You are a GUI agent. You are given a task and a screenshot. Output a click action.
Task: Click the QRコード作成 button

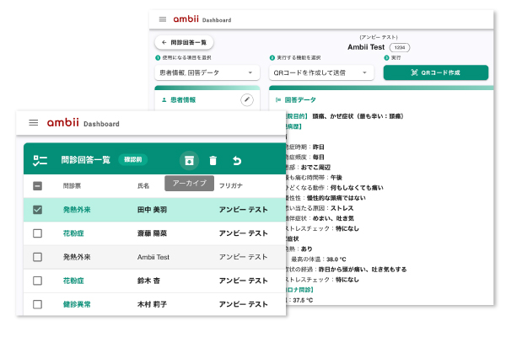coord(436,72)
